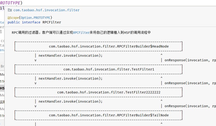Open the com.taobao.hsf.invocation.filter package link
216x126 pixels.
pos(46,10)
